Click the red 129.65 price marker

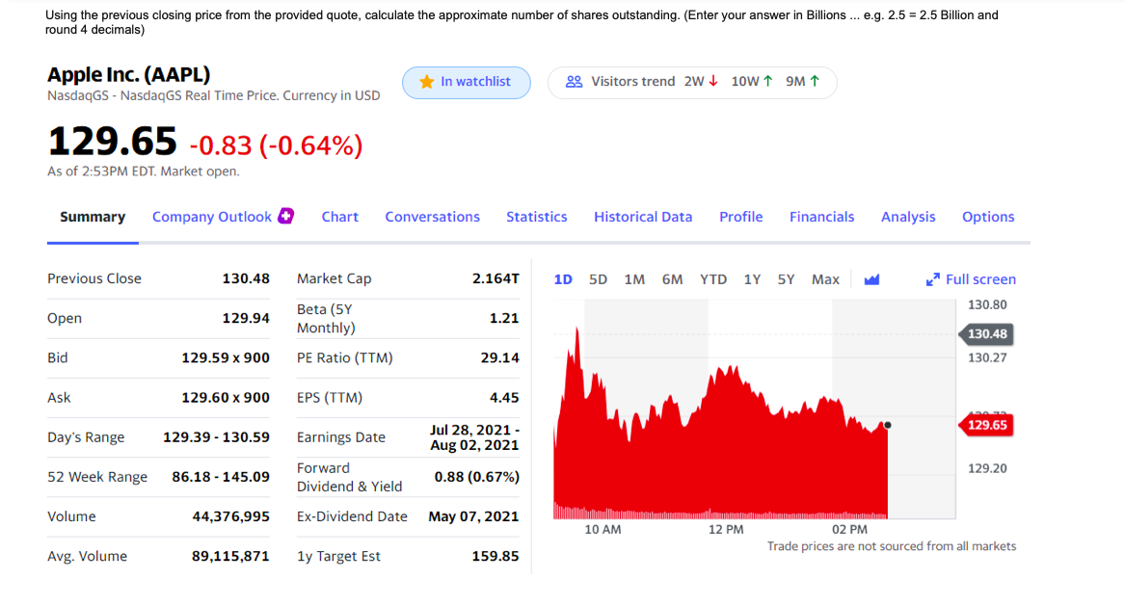tap(986, 425)
